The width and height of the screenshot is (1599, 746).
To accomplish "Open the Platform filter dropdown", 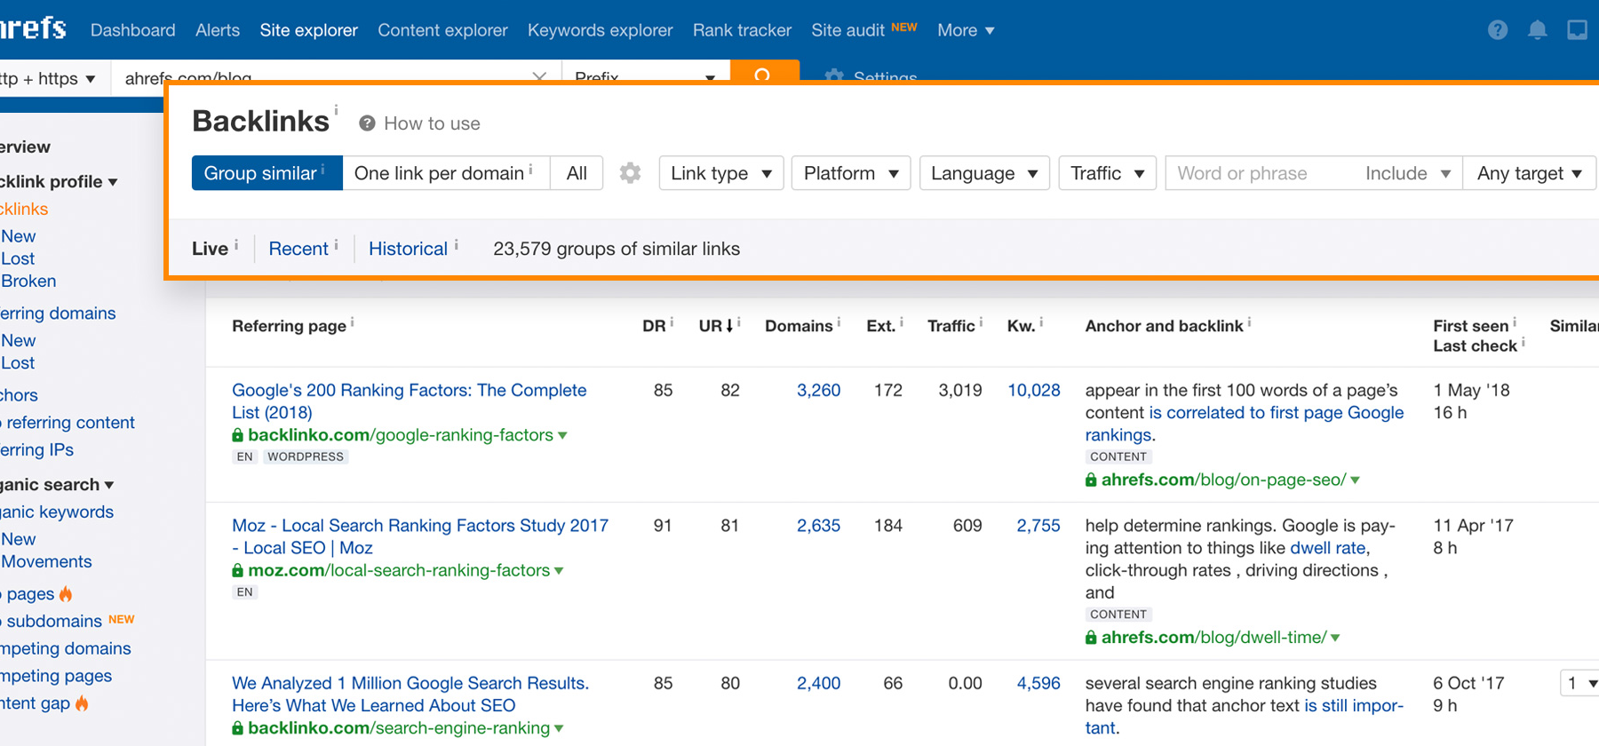I will tap(851, 173).
